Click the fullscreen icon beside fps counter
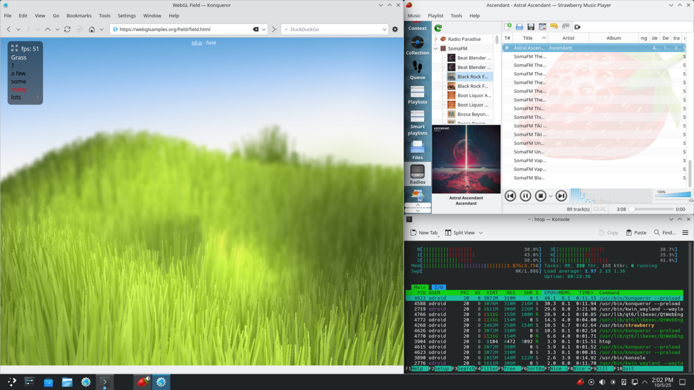The image size is (694, 390). click(15, 48)
